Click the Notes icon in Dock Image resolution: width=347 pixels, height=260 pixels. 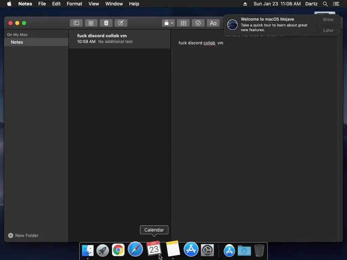tap(173, 248)
